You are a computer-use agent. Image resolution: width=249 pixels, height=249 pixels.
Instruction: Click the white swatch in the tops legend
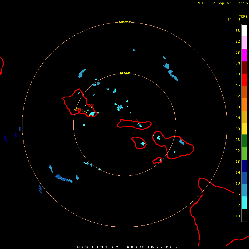(244, 30)
